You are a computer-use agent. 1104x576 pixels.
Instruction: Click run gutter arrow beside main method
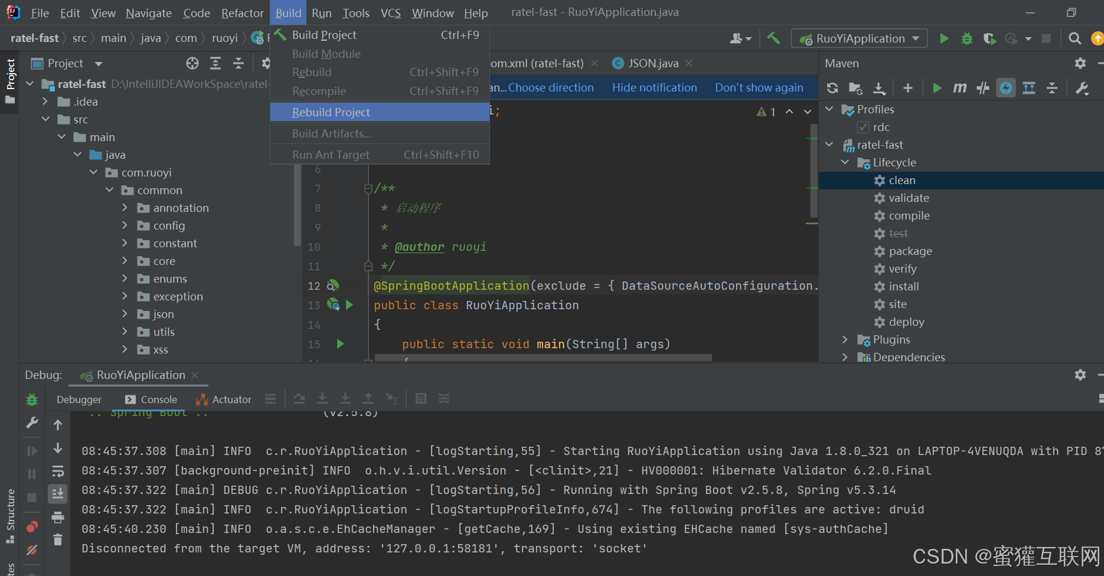pos(341,344)
